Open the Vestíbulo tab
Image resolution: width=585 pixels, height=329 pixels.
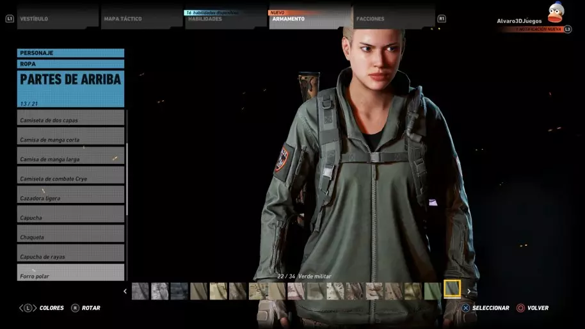pos(58,19)
